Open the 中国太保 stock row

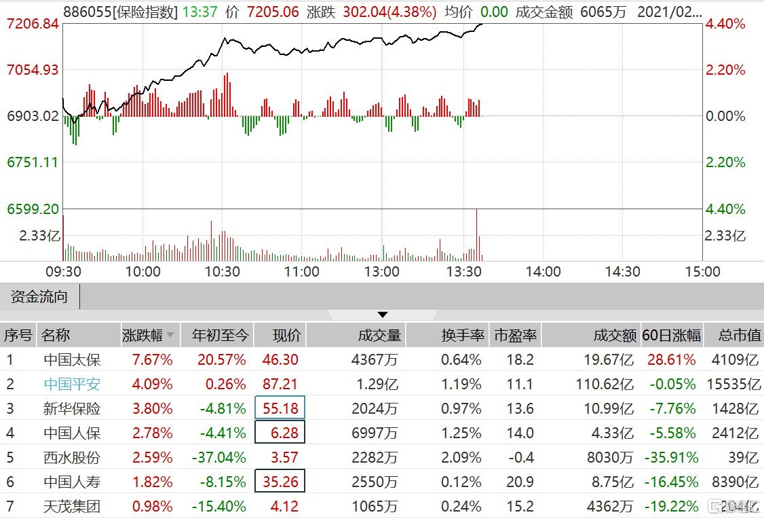pos(382,359)
